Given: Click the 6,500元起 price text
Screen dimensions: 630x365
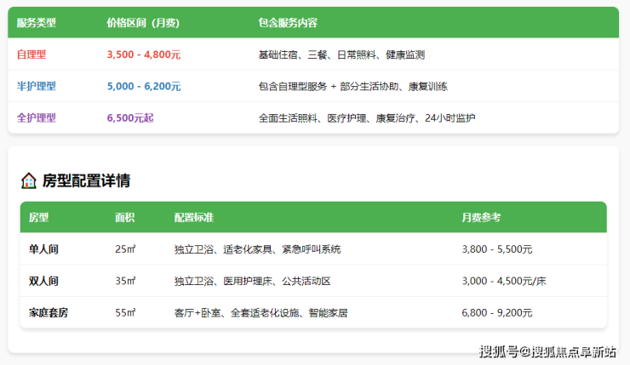Looking at the screenshot, I should [x=130, y=117].
